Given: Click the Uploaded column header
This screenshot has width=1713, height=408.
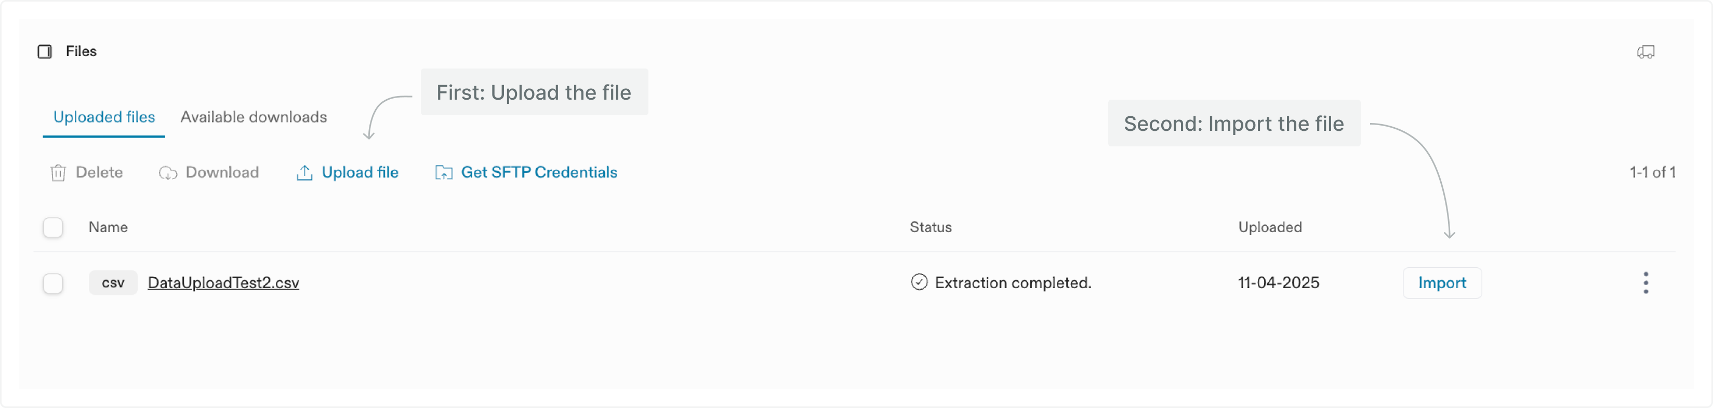Looking at the screenshot, I should [1269, 227].
